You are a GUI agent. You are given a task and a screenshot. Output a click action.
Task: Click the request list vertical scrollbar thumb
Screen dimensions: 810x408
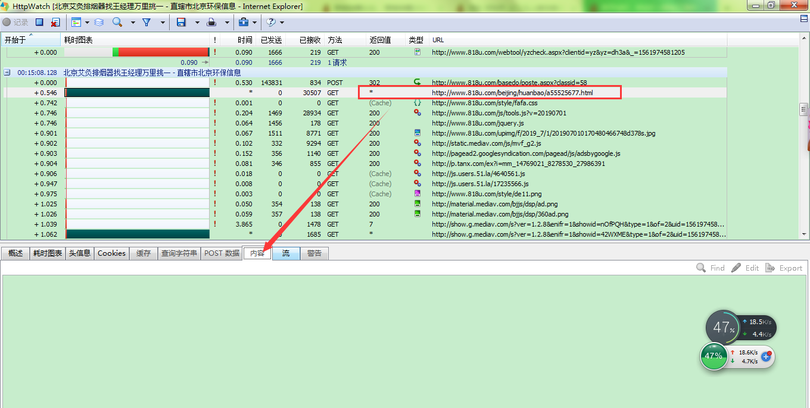pos(803,109)
